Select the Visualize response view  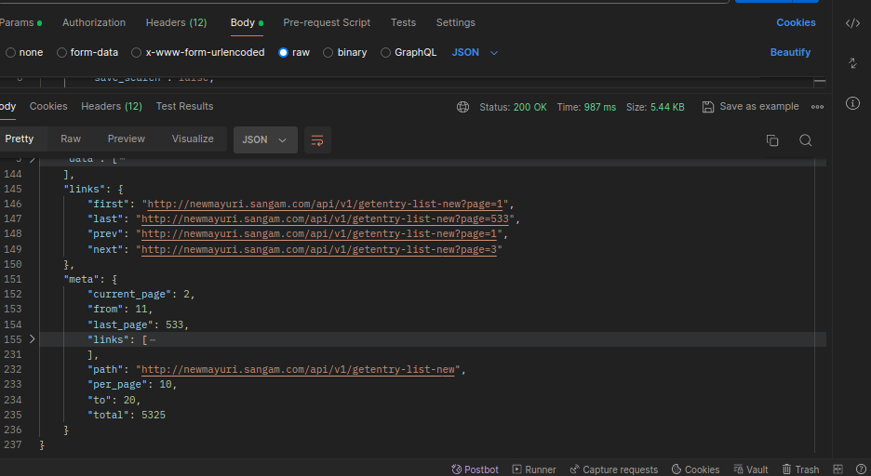tap(193, 139)
